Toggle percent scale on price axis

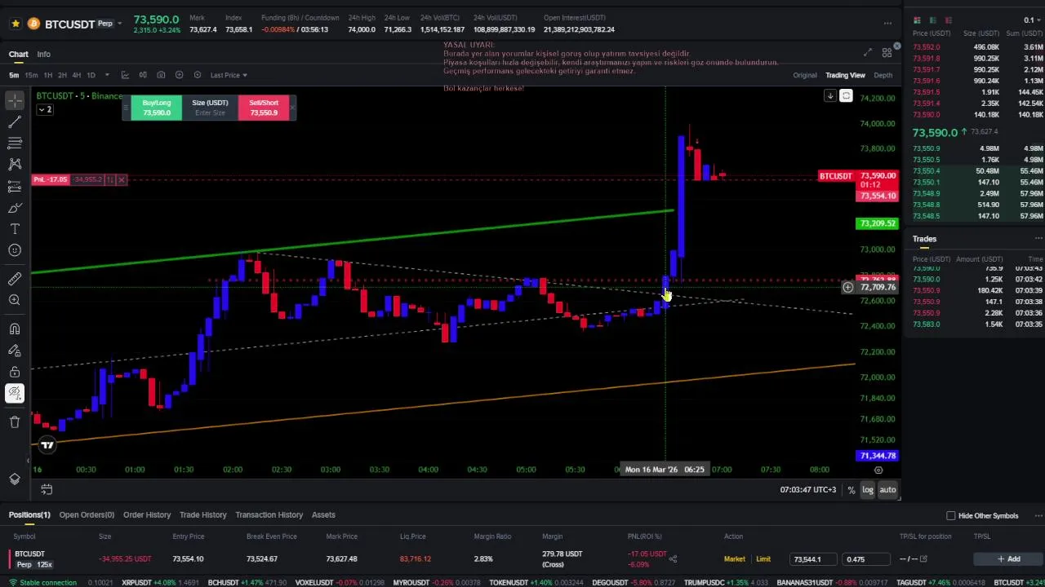coord(851,490)
